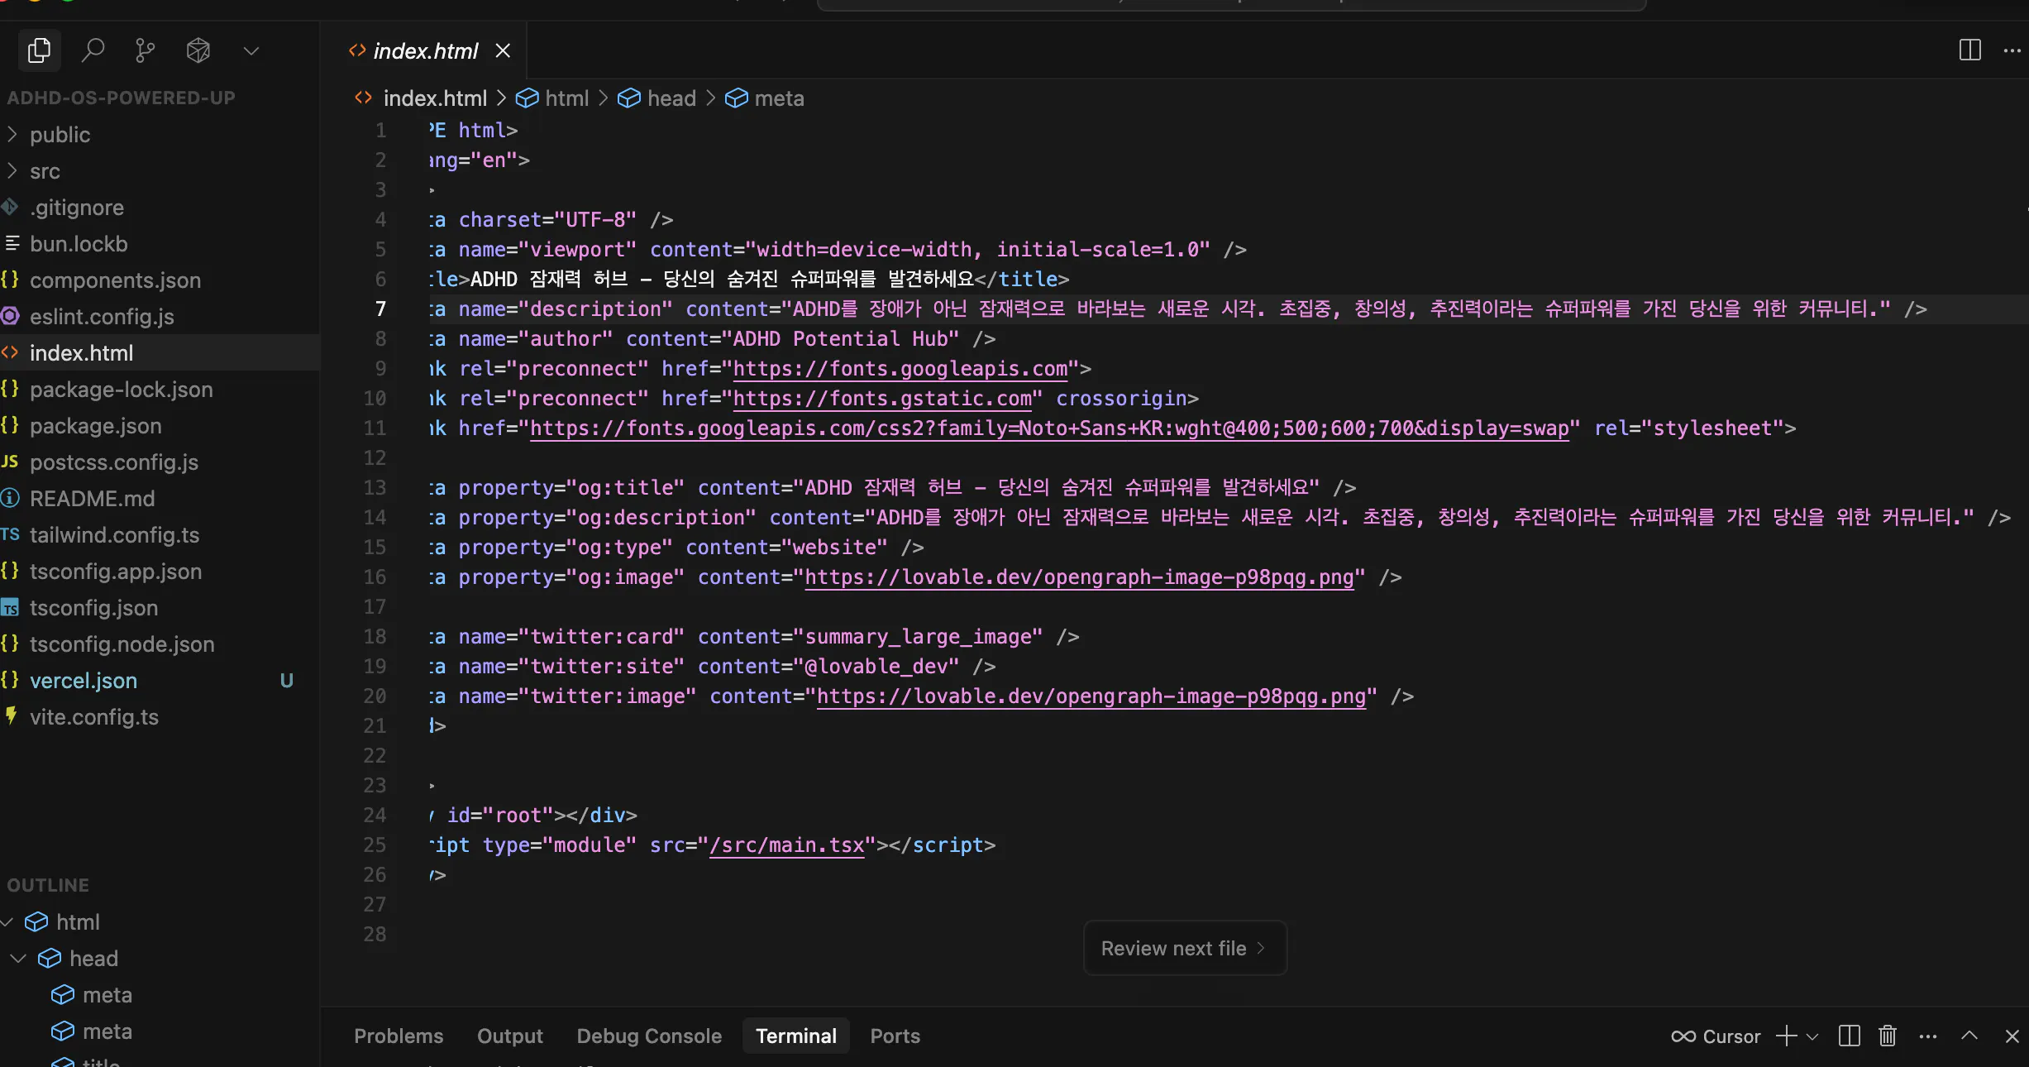Collapse the head node in Outline
The height and width of the screenshot is (1067, 2029).
click(18, 958)
